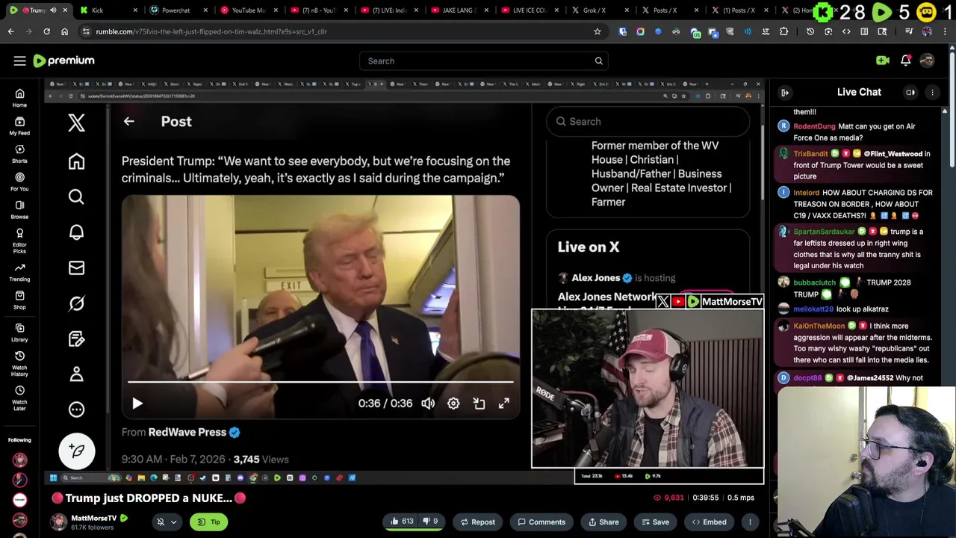The width and height of the screenshot is (956, 538).
Task: Open Watch History in sidebar
Action: click(x=19, y=363)
